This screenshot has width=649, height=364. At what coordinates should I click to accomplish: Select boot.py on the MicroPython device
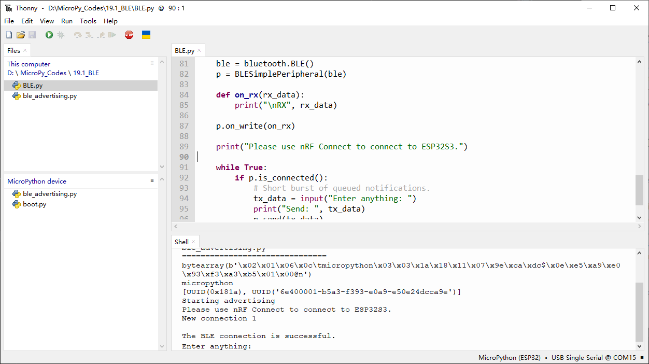tap(34, 204)
